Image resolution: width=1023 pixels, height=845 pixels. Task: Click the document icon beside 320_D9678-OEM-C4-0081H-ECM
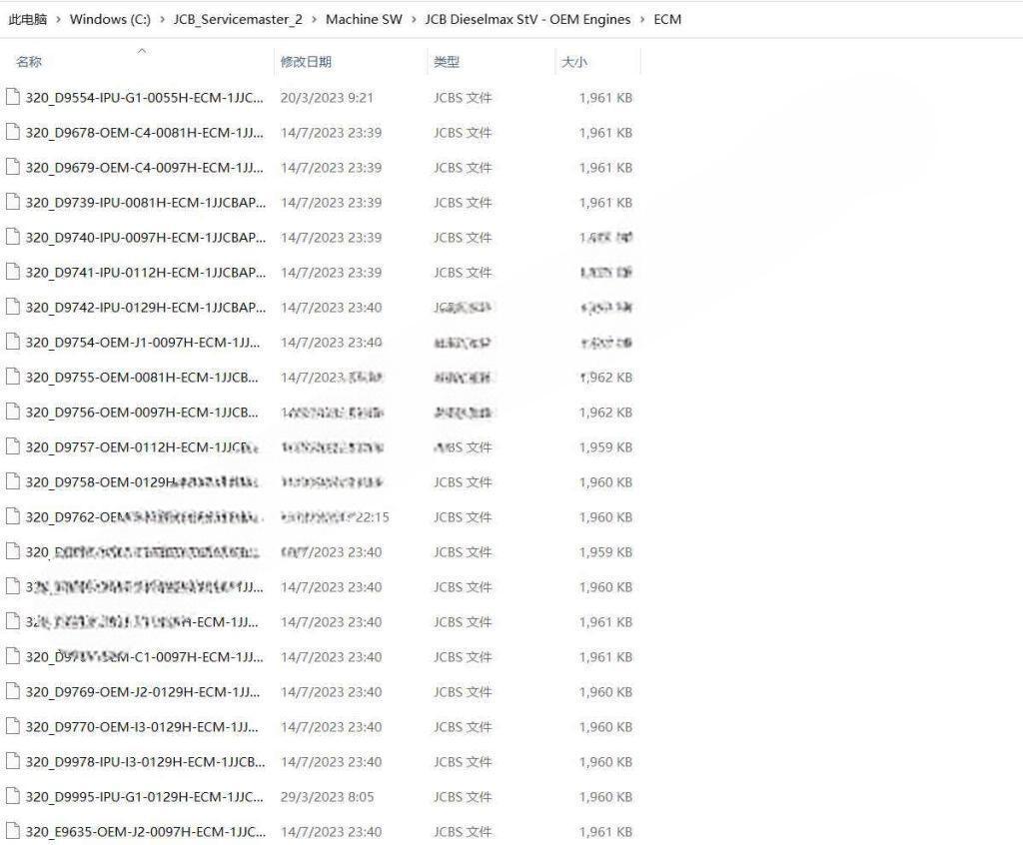(x=14, y=132)
